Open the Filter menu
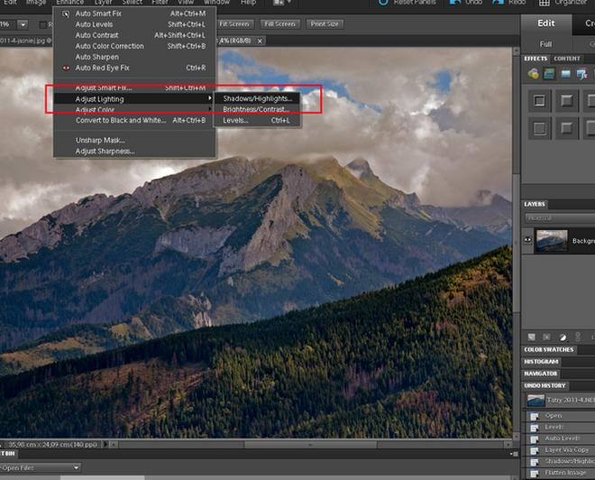Image resolution: width=595 pixels, height=480 pixels. coord(160,3)
